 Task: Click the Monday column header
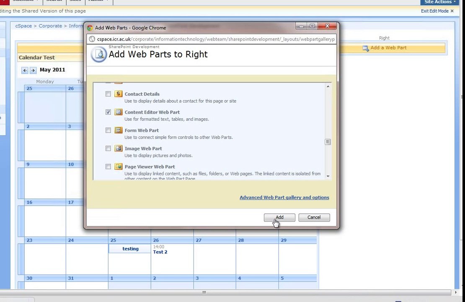[45, 81]
